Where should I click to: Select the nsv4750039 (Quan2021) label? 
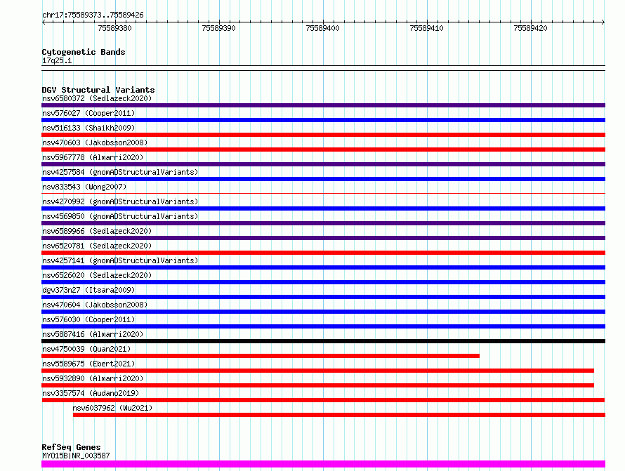click(86, 349)
